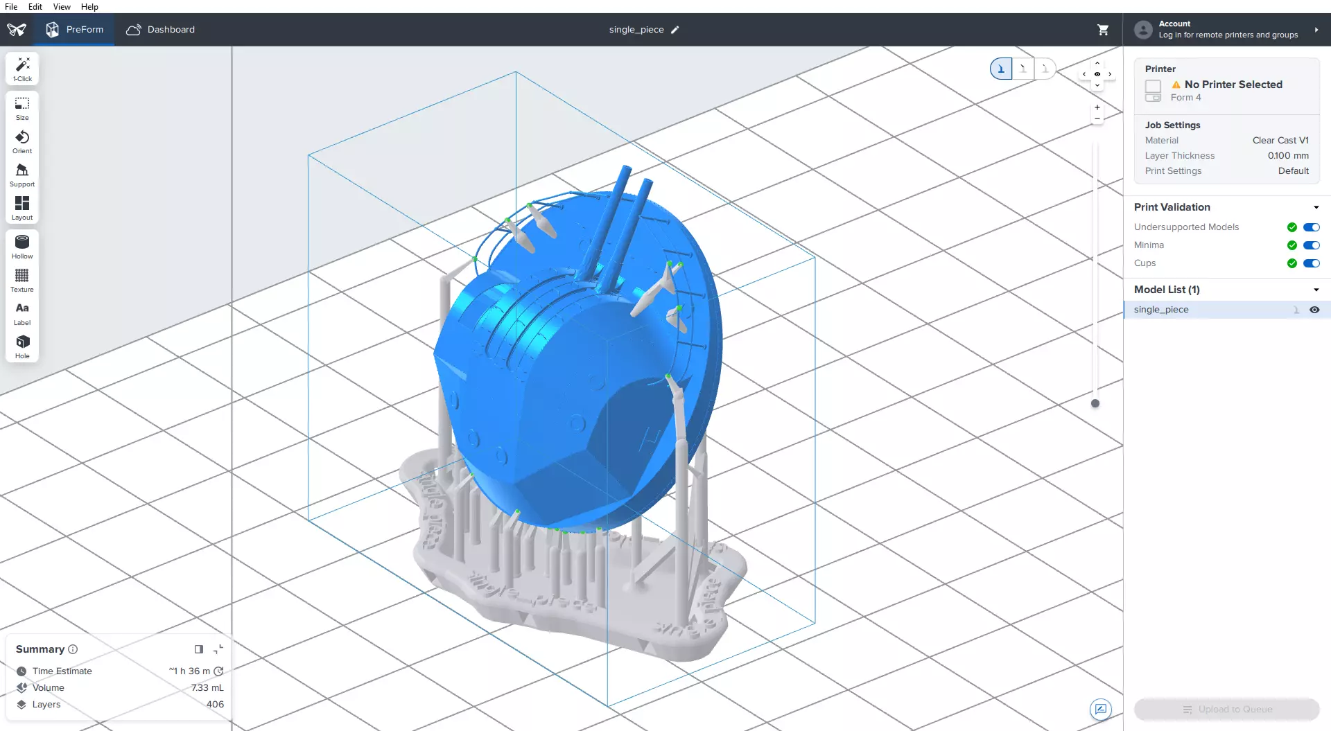Expand the Account panel arrow
The image size is (1331, 731).
[x=1316, y=30]
